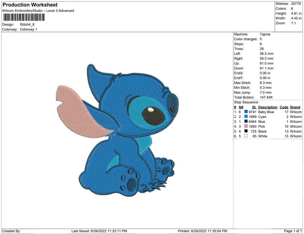304x234 pixels.
Task: Click the 'Description' column header
Action: point(267,107)
